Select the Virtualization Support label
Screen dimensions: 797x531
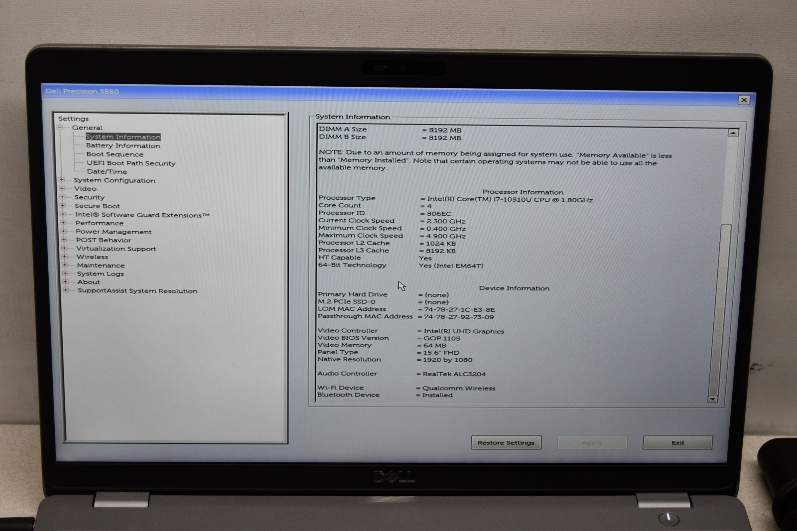click(x=116, y=249)
